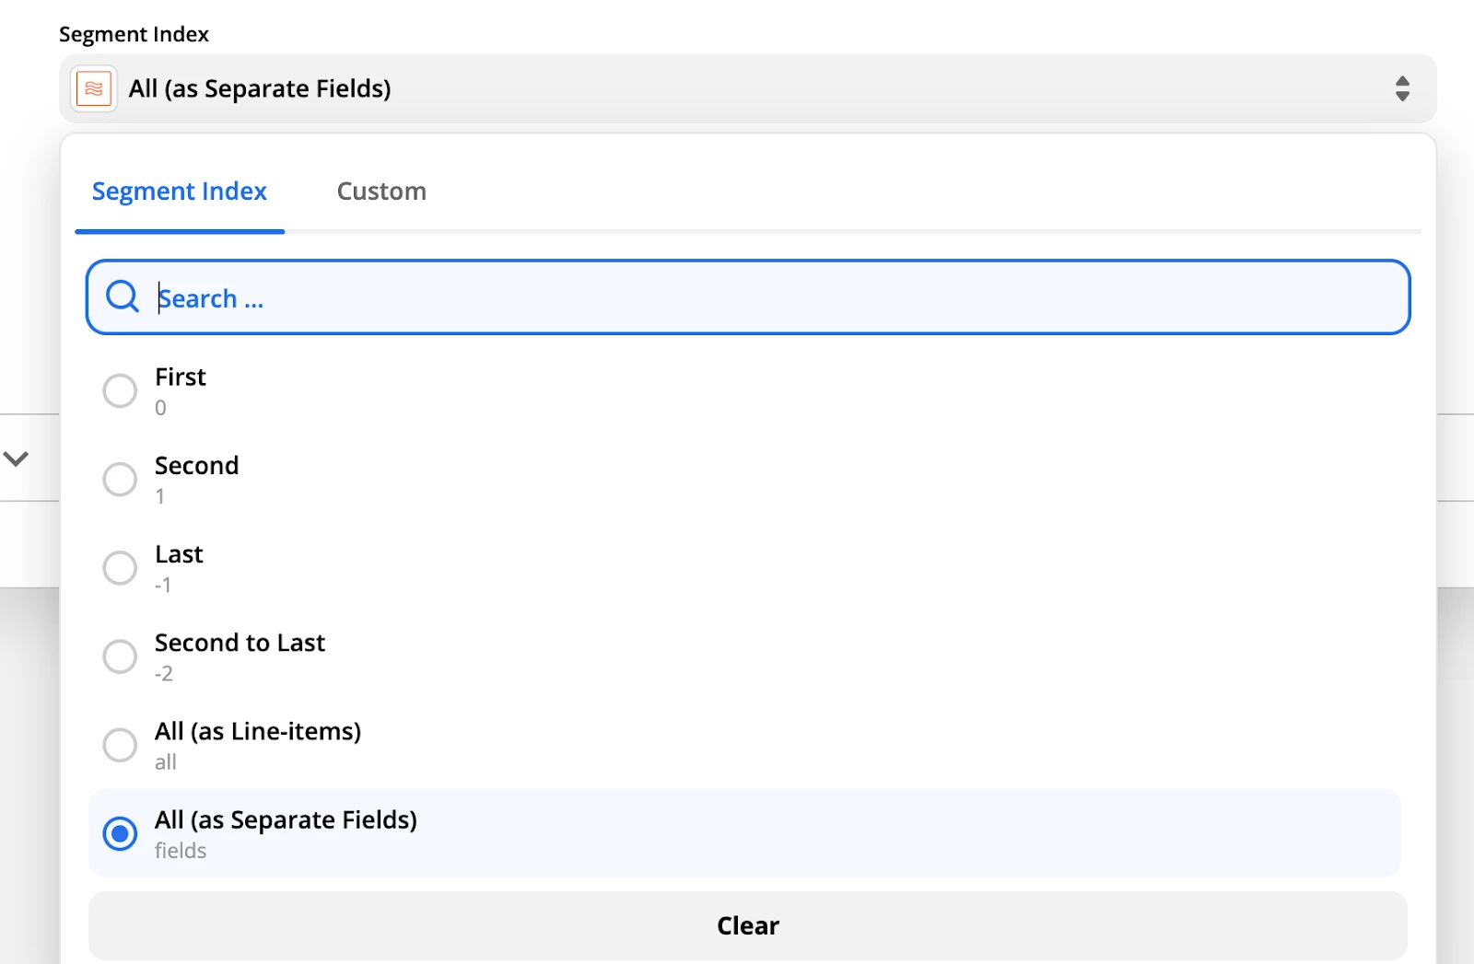Open the Segment Index tab
Image resolution: width=1474 pixels, height=964 pixels.
click(180, 192)
